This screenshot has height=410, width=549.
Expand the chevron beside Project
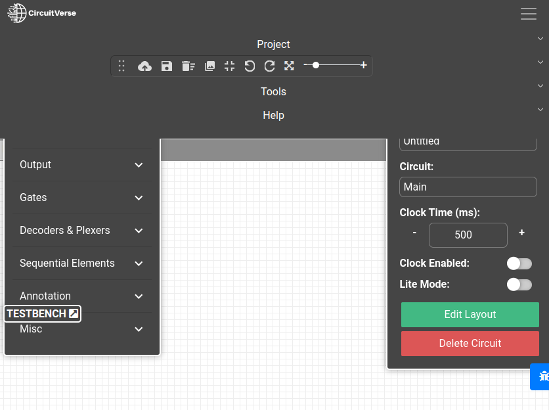(540, 38)
